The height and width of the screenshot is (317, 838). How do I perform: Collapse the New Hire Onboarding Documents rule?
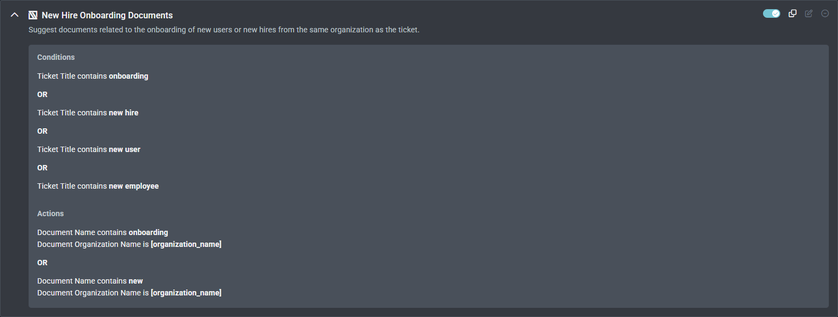[15, 15]
